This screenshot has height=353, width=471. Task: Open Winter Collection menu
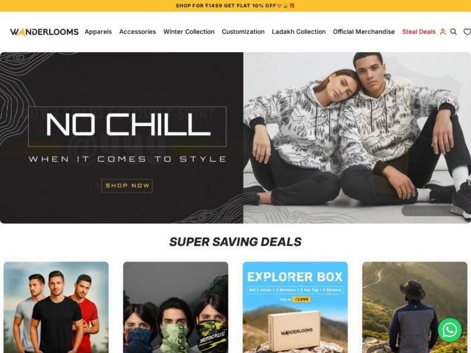[x=189, y=32]
